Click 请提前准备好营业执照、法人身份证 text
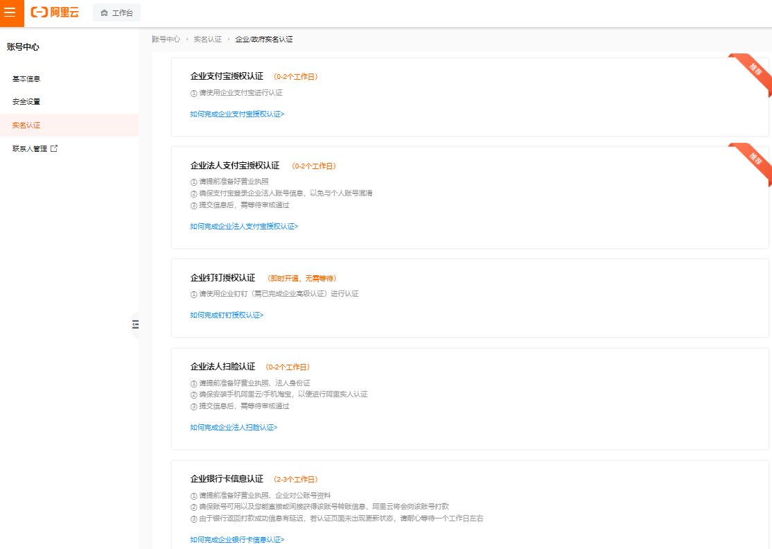This screenshot has width=772, height=549. [x=254, y=383]
